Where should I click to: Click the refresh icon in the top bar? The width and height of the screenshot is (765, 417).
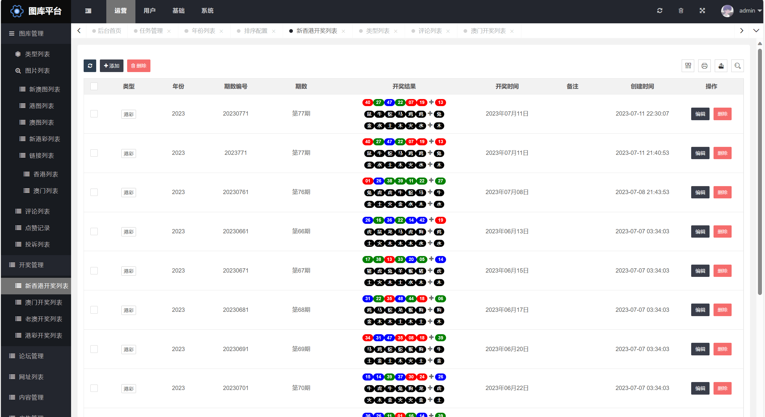click(x=660, y=11)
